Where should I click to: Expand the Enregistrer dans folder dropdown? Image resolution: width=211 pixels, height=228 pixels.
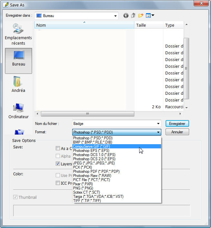(x=115, y=16)
